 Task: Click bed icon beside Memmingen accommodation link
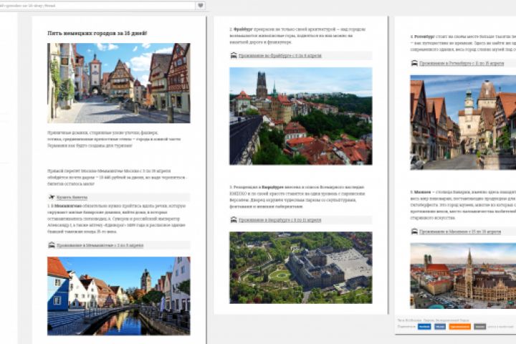[x=52, y=245]
